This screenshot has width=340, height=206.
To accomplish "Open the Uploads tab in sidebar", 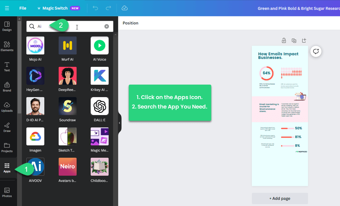I will click(x=7, y=107).
